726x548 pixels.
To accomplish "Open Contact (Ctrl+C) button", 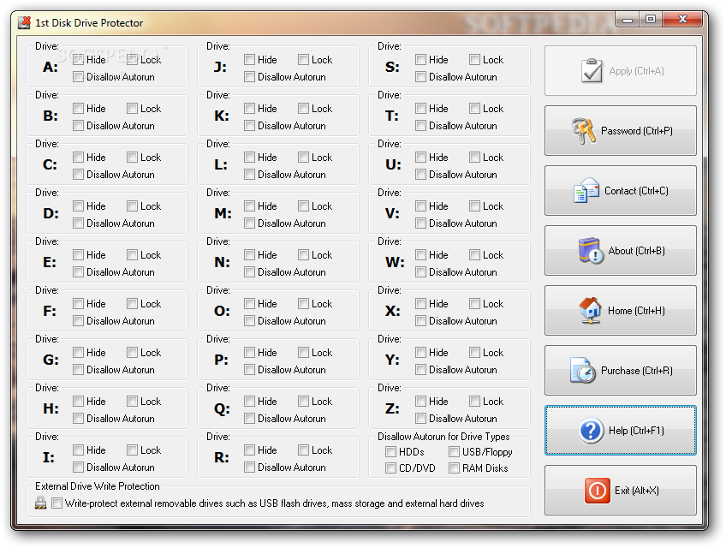I will pyautogui.click(x=621, y=190).
